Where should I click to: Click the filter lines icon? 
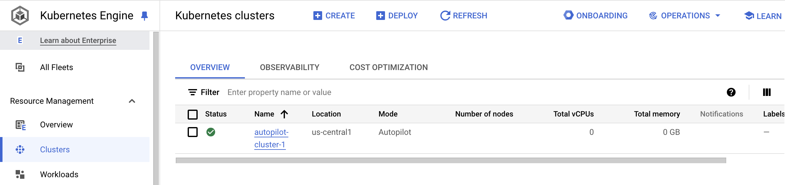pos(192,92)
